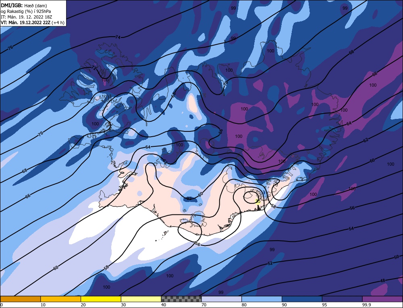
Task: Click the legend tick label "30"
Action: [123, 305]
